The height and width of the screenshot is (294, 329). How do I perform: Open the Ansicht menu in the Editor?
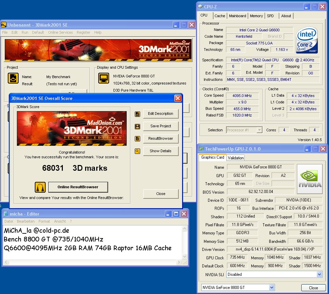tap(60, 221)
